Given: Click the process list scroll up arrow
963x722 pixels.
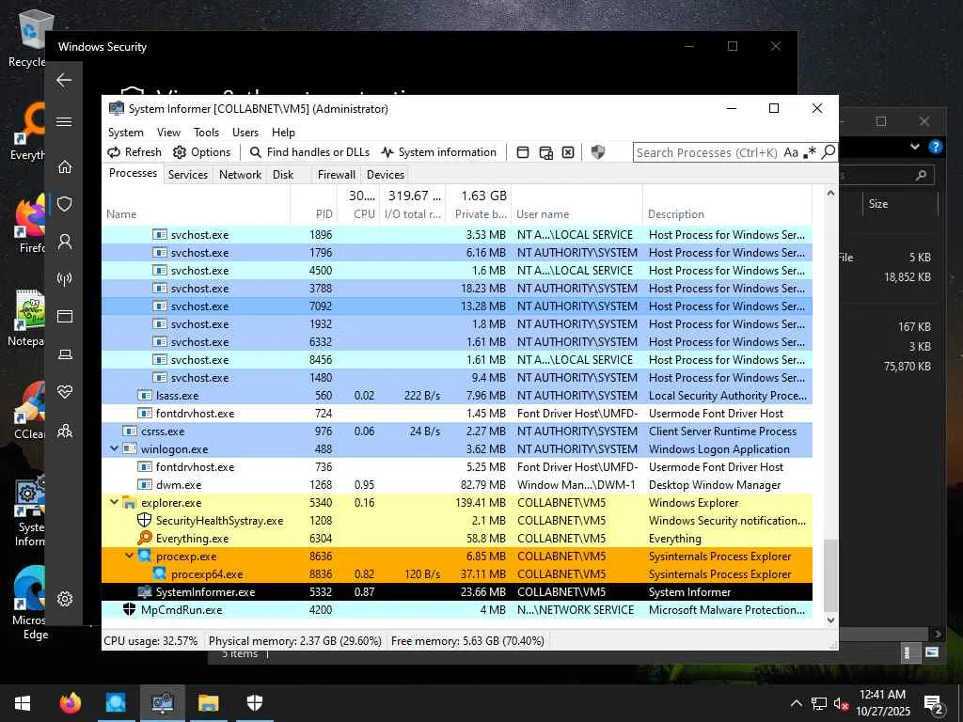Looking at the screenshot, I should click(830, 194).
